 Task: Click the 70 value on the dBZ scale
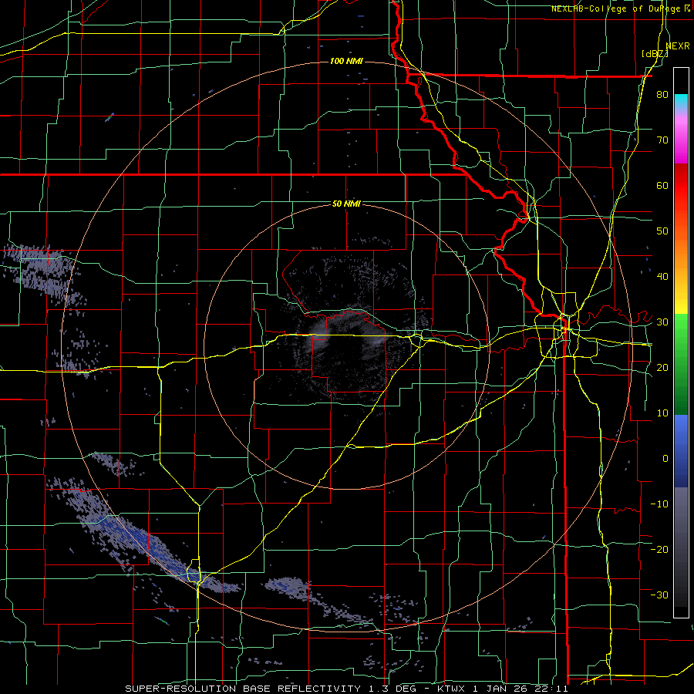(662, 140)
